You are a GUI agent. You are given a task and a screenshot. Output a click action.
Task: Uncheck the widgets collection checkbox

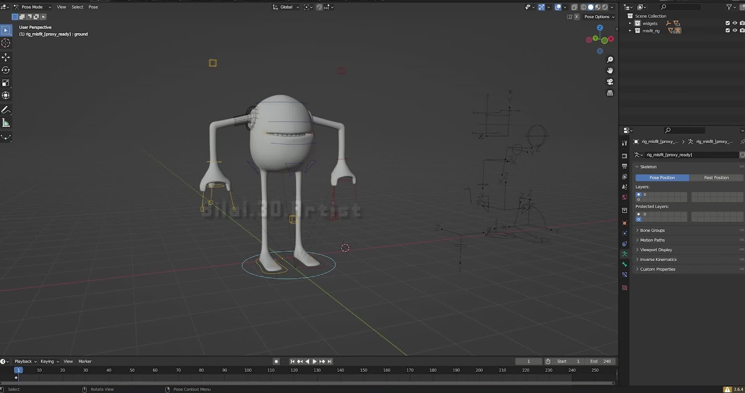coord(728,23)
